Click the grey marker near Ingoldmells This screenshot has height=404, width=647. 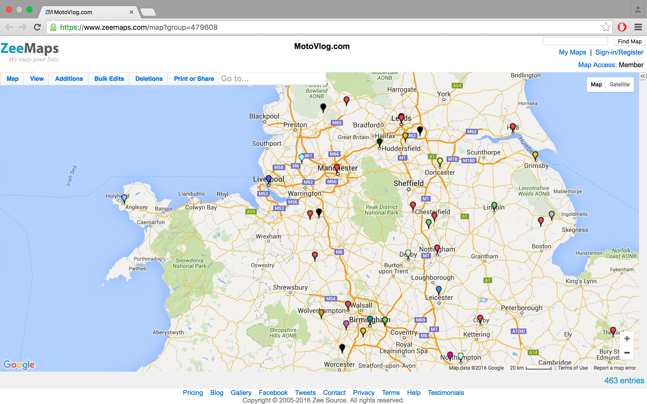click(551, 215)
